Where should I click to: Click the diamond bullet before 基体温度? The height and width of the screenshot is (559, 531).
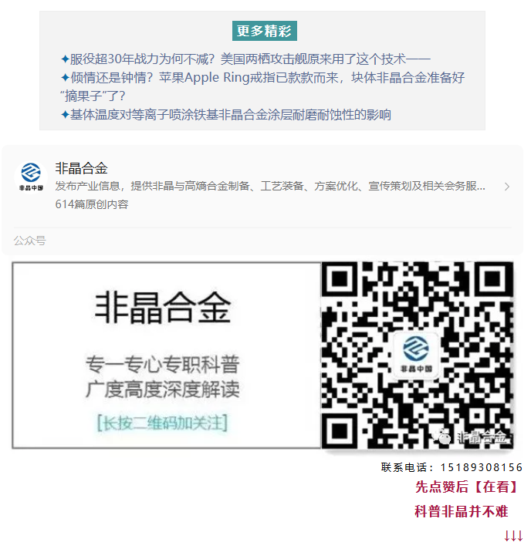(x=65, y=115)
